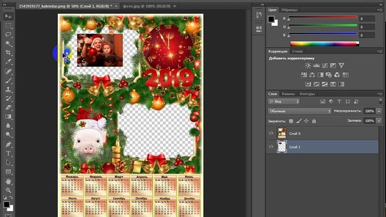Viewport: 386px width, 217px height.
Task: Select the Magic Wand tool
Action: pos(8,43)
